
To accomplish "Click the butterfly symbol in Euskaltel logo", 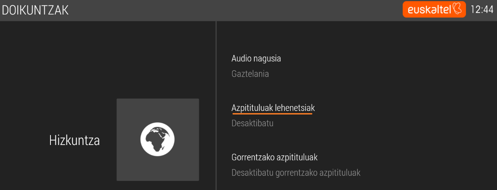I will click(x=457, y=9).
